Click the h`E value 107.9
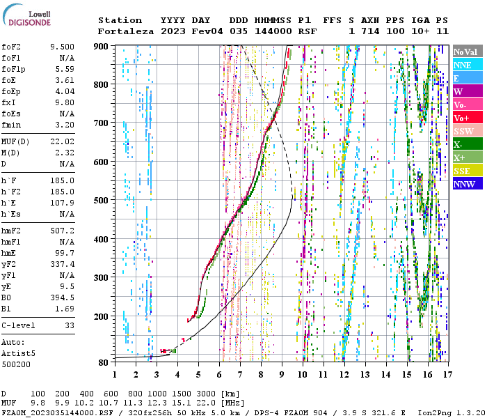Image resolution: width=487 pixels, height=418 pixels. [62, 203]
